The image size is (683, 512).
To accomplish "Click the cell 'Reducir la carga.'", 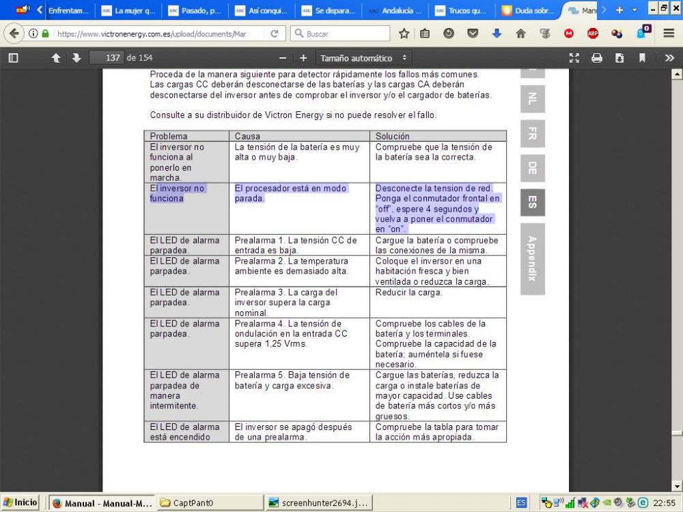I will [438, 302].
